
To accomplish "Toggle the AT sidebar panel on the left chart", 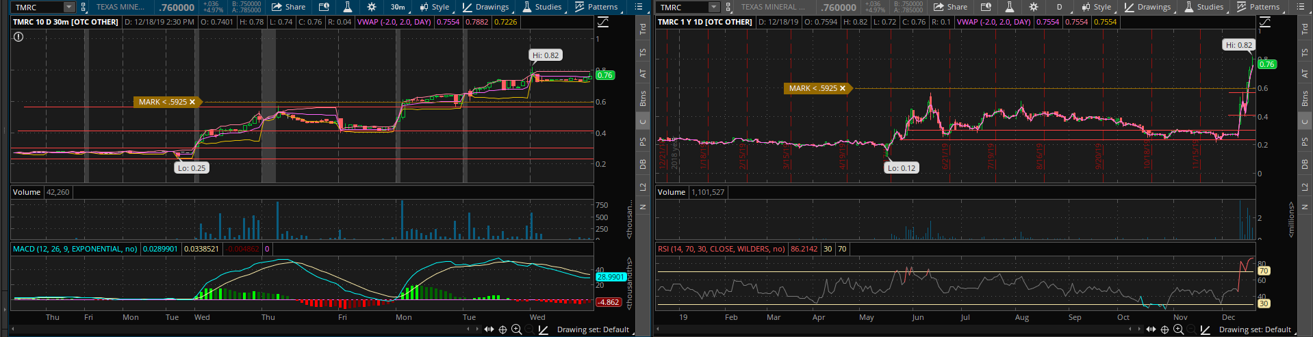I will click(643, 74).
